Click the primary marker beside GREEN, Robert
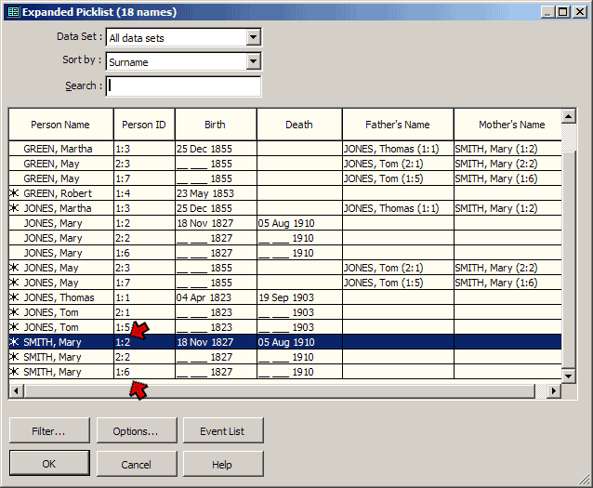Image resolution: width=593 pixels, height=488 pixels. pyautogui.click(x=14, y=193)
